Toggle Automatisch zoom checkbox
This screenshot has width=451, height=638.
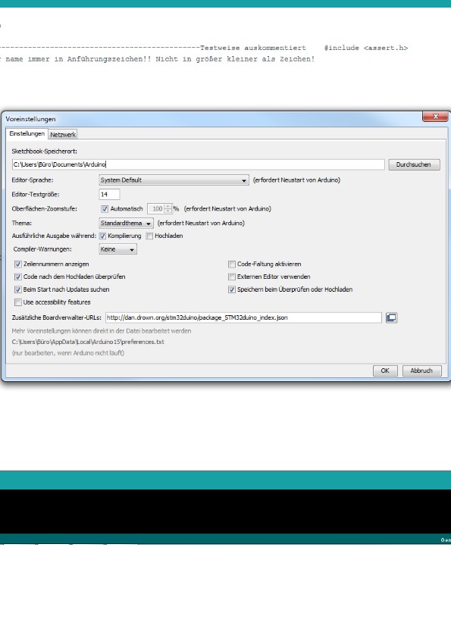pyautogui.click(x=105, y=208)
